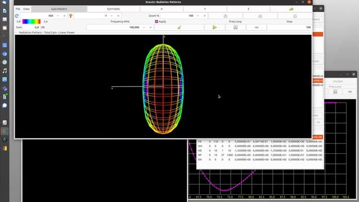Set view along the Z axis

(248, 9)
